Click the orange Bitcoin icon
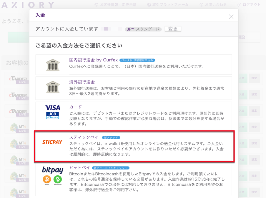The width and height of the screenshot is (266, 198). tap(47, 179)
